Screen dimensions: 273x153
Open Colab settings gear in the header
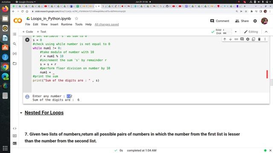click(x=255, y=21)
